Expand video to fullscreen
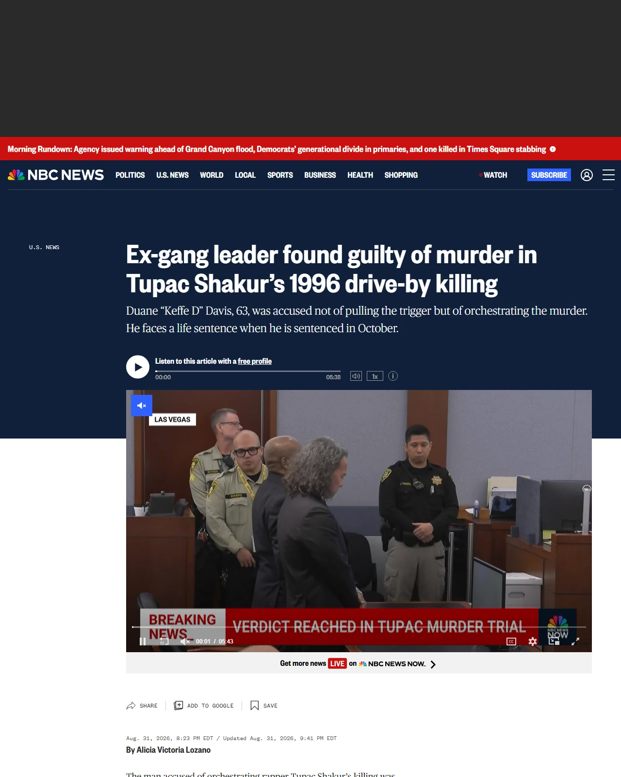This screenshot has width=621, height=777. [x=575, y=642]
